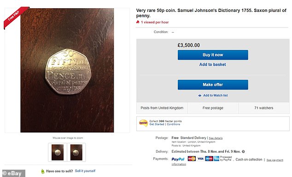Image resolution: width=292 pixels, height=177 pixels.
Task: Select the first coin thumbnail
Action: coord(58,152)
